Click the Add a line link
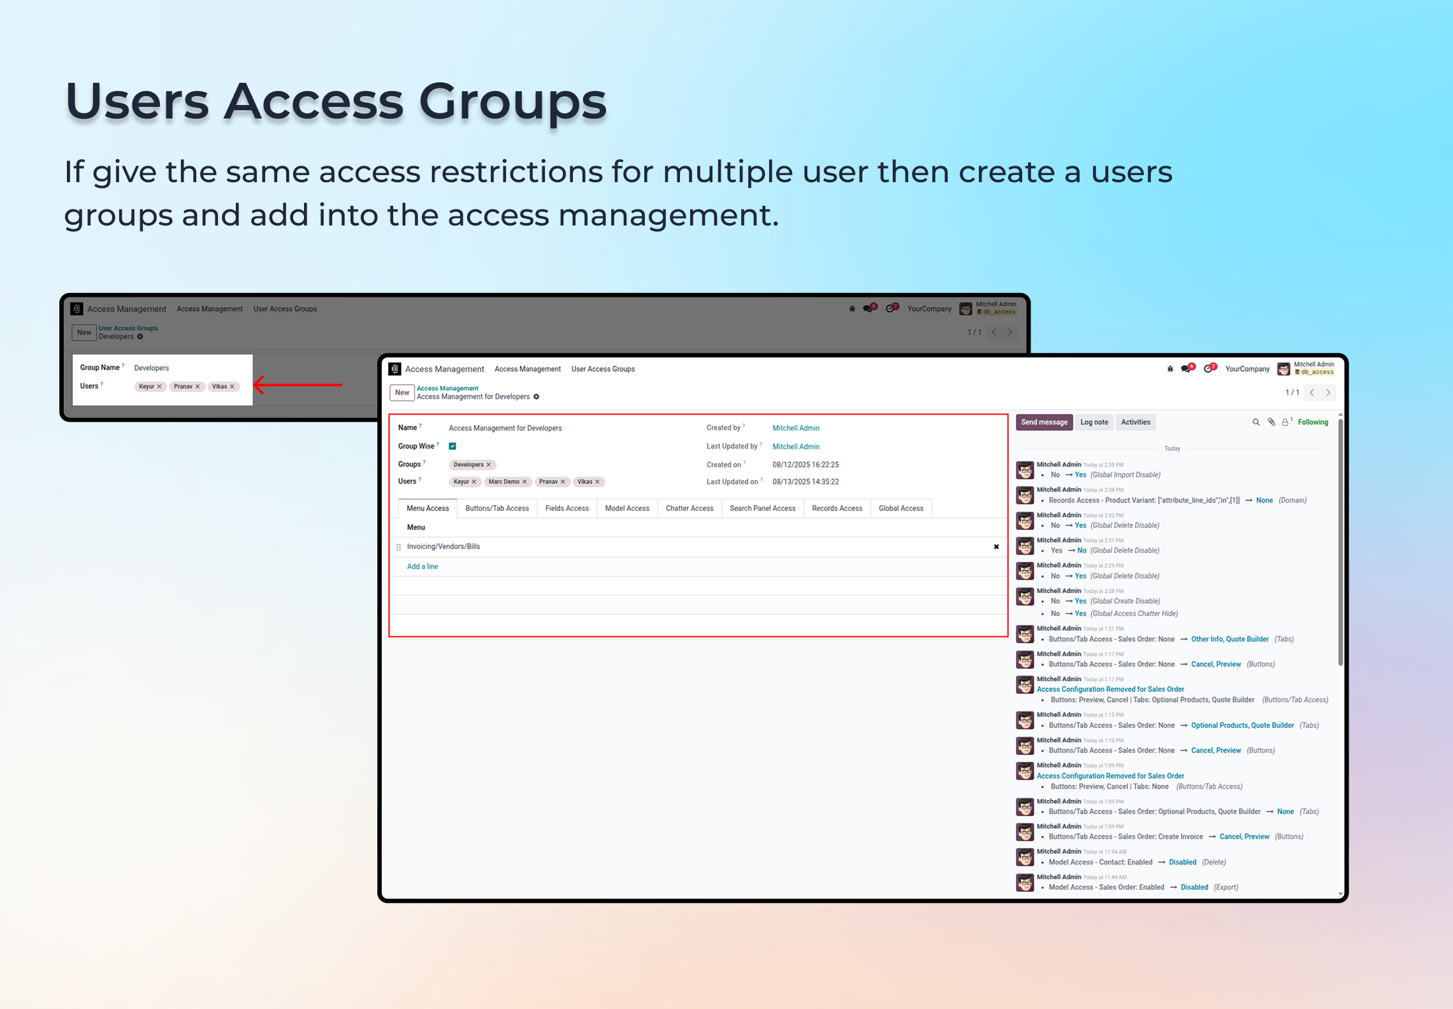 point(422,566)
